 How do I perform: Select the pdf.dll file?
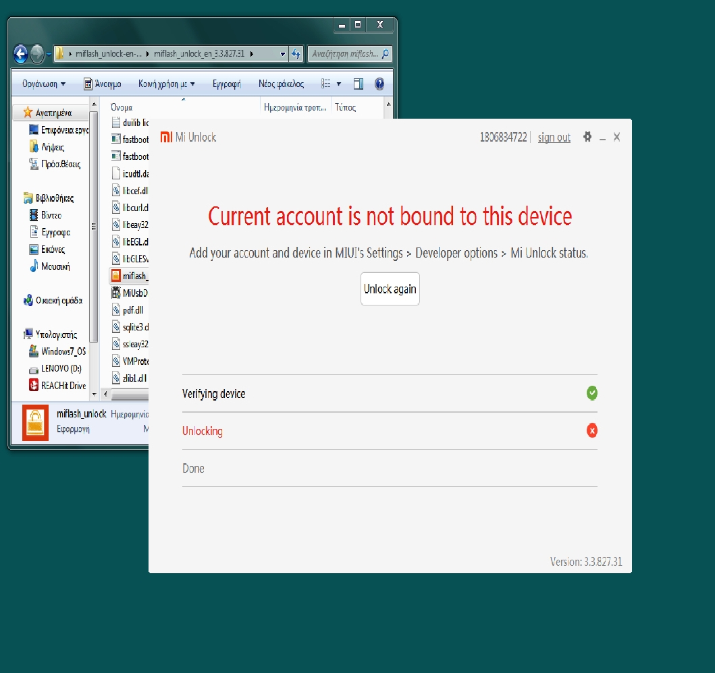tap(128, 310)
